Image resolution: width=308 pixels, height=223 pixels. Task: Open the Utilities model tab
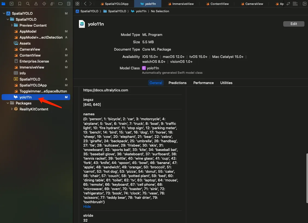(x=226, y=83)
